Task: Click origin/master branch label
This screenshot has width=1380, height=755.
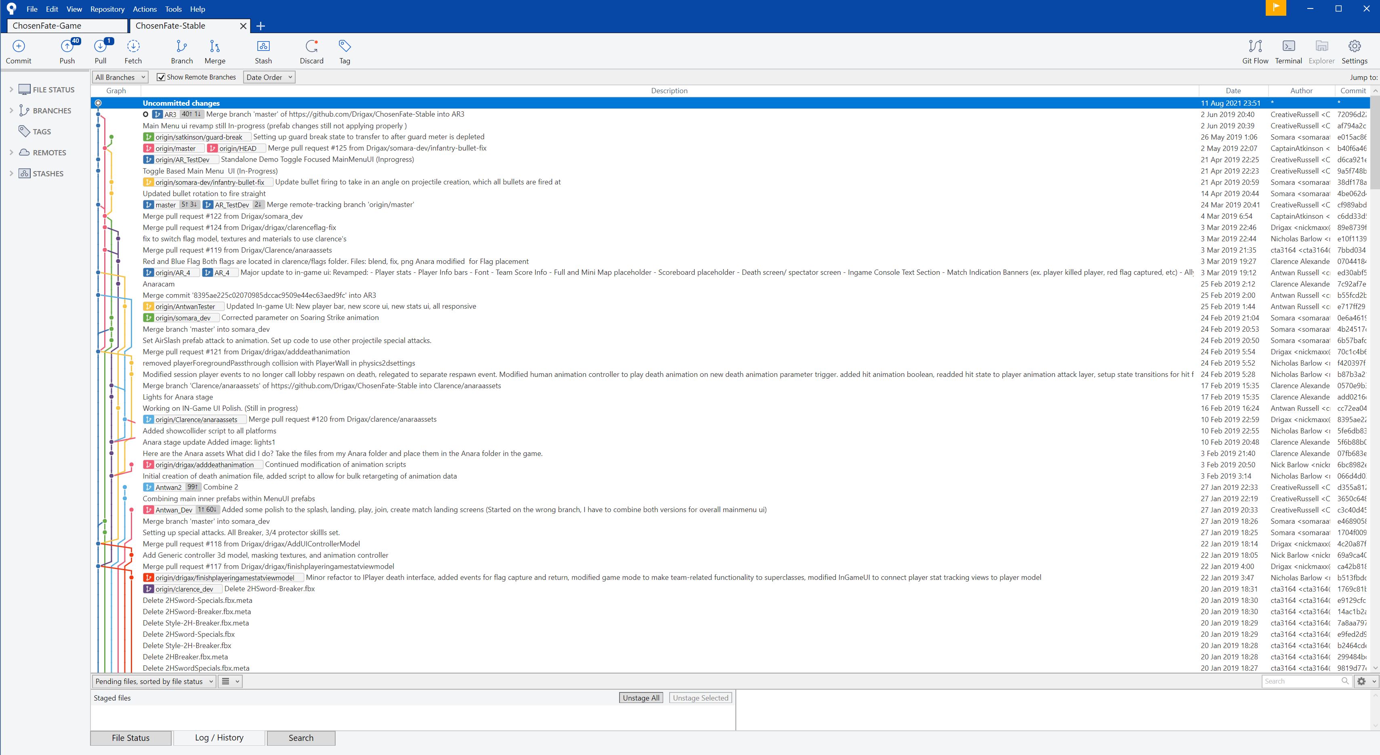Action: pos(174,148)
